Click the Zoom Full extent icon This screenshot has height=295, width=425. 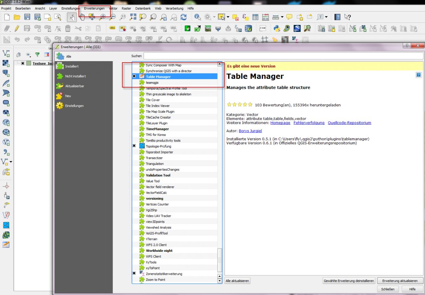133,17
